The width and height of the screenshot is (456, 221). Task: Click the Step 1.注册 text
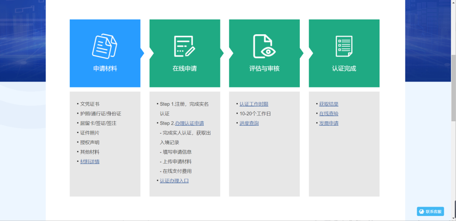click(x=172, y=104)
